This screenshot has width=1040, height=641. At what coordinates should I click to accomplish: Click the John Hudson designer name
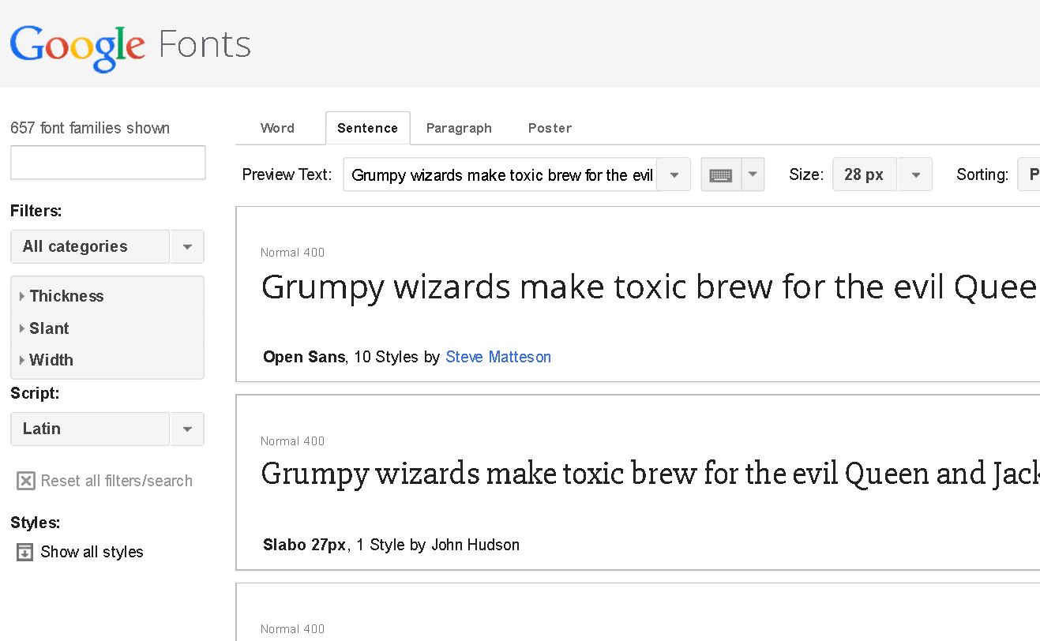point(475,545)
